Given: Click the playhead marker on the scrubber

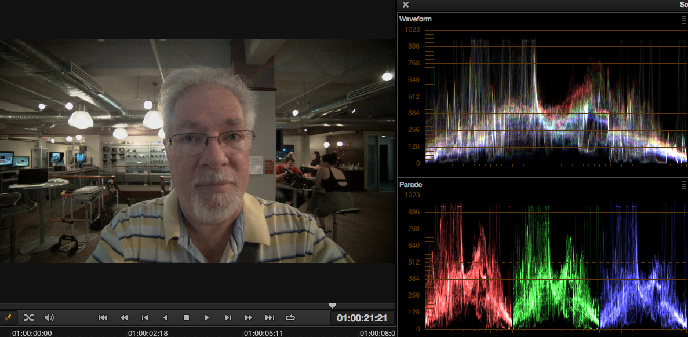Looking at the screenshot, I should [x=332, y=305].
